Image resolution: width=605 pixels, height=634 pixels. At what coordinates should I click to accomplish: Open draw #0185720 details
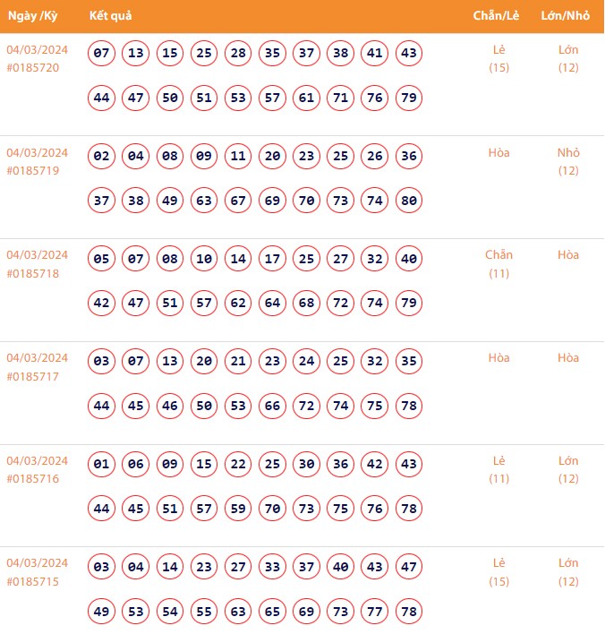(33, 67)
